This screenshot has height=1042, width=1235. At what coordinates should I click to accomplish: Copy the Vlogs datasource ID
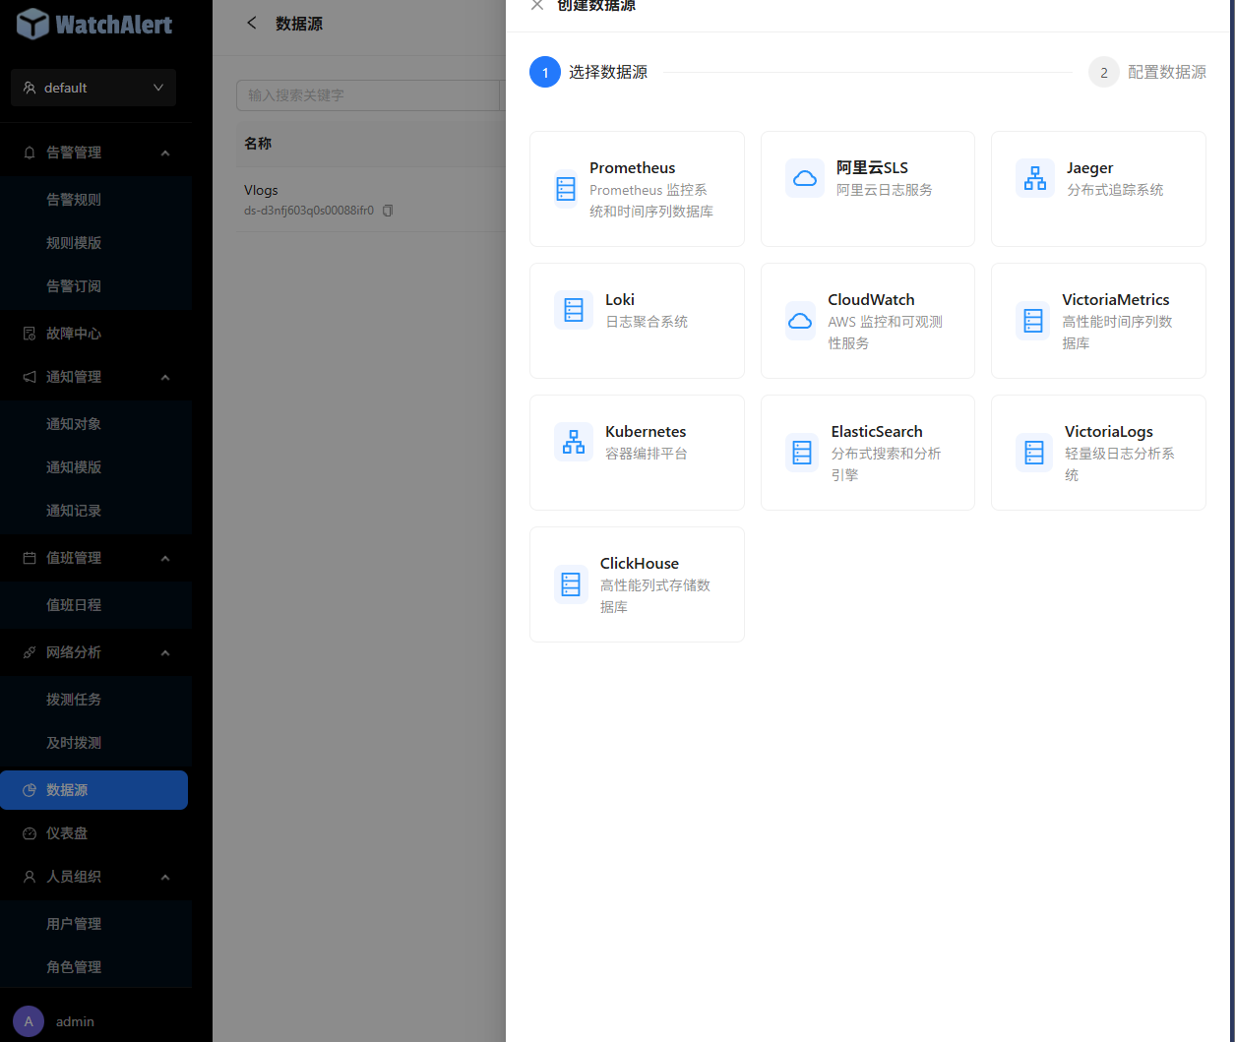click(x=388, y=211)
